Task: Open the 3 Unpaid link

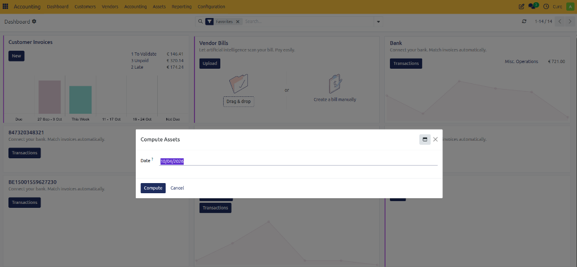Action: tap(140, 61)
